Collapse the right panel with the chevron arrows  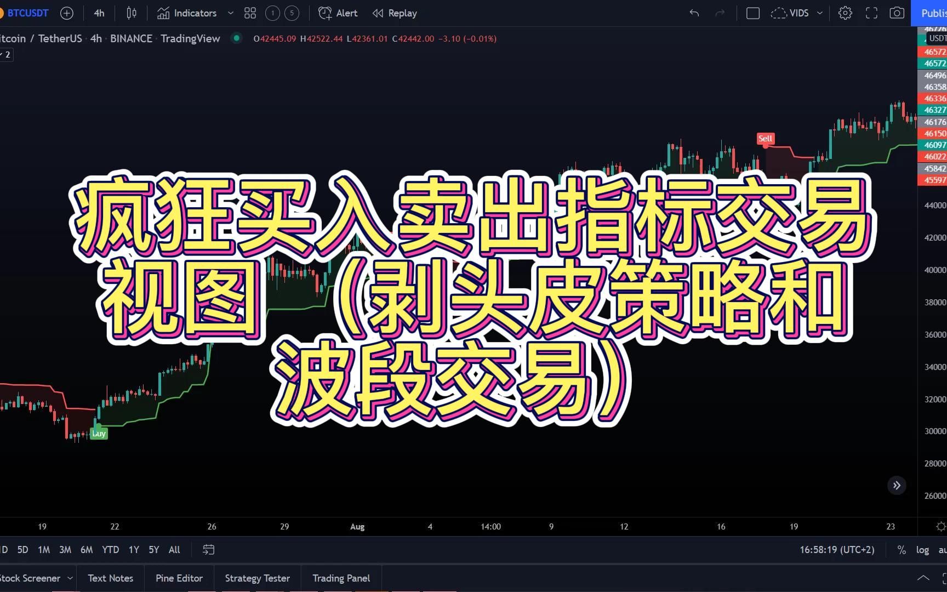point(897,485)
